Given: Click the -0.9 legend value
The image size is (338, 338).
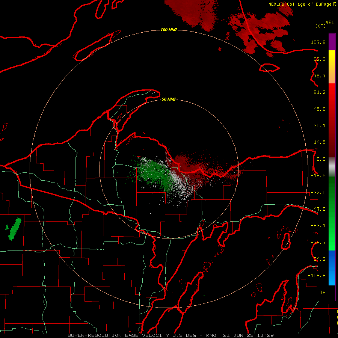Looking at the screenshot, I should tap(320, 159).
